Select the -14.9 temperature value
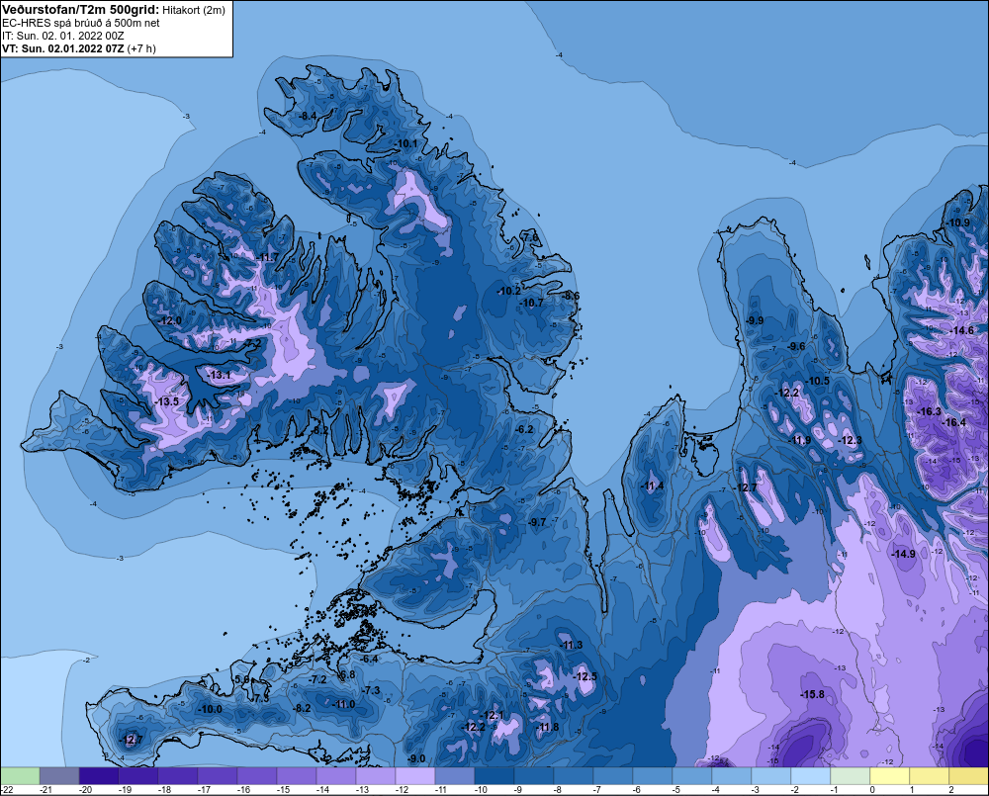 click(x=904, y=554)
